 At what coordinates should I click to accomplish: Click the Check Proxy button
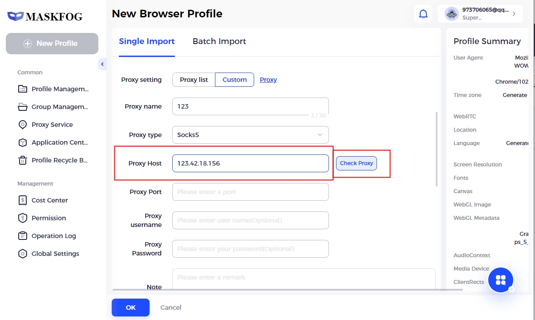click(357, 163)
